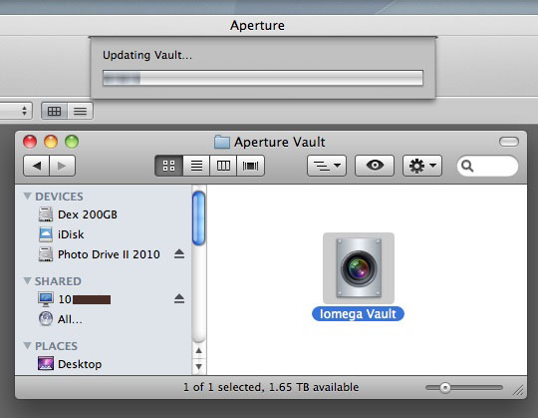Image resolution: width=538 pixels, height=418 pixels.
Task: Click the sidebar blue scroll thumb
Action: (198, 218)
